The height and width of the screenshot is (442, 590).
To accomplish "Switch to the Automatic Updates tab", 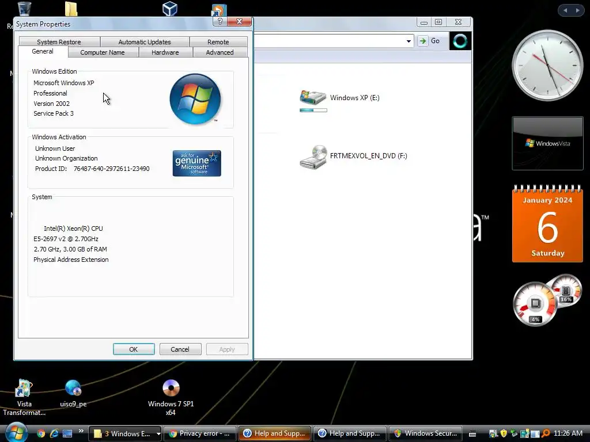I will tap(145, 41).
